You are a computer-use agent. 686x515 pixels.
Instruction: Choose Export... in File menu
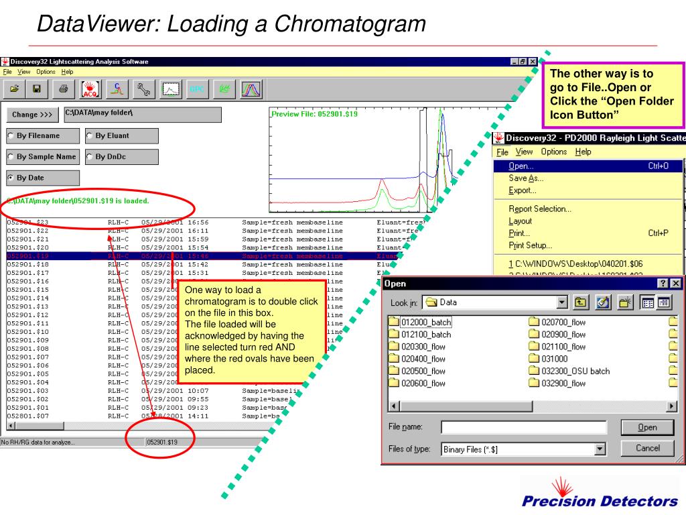click(588, 190)
